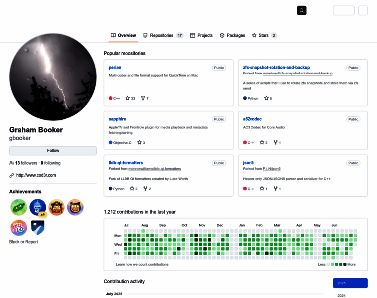Image resolution: width=377 pixels, height=298 pixels.
Task: Click the Pair Extraordinaire peas badge
Action: [x=19, y=207]
